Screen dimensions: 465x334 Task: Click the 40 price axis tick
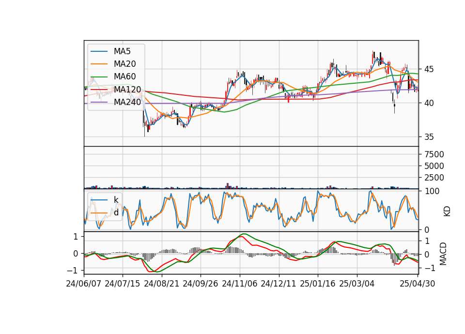point(429,103)
